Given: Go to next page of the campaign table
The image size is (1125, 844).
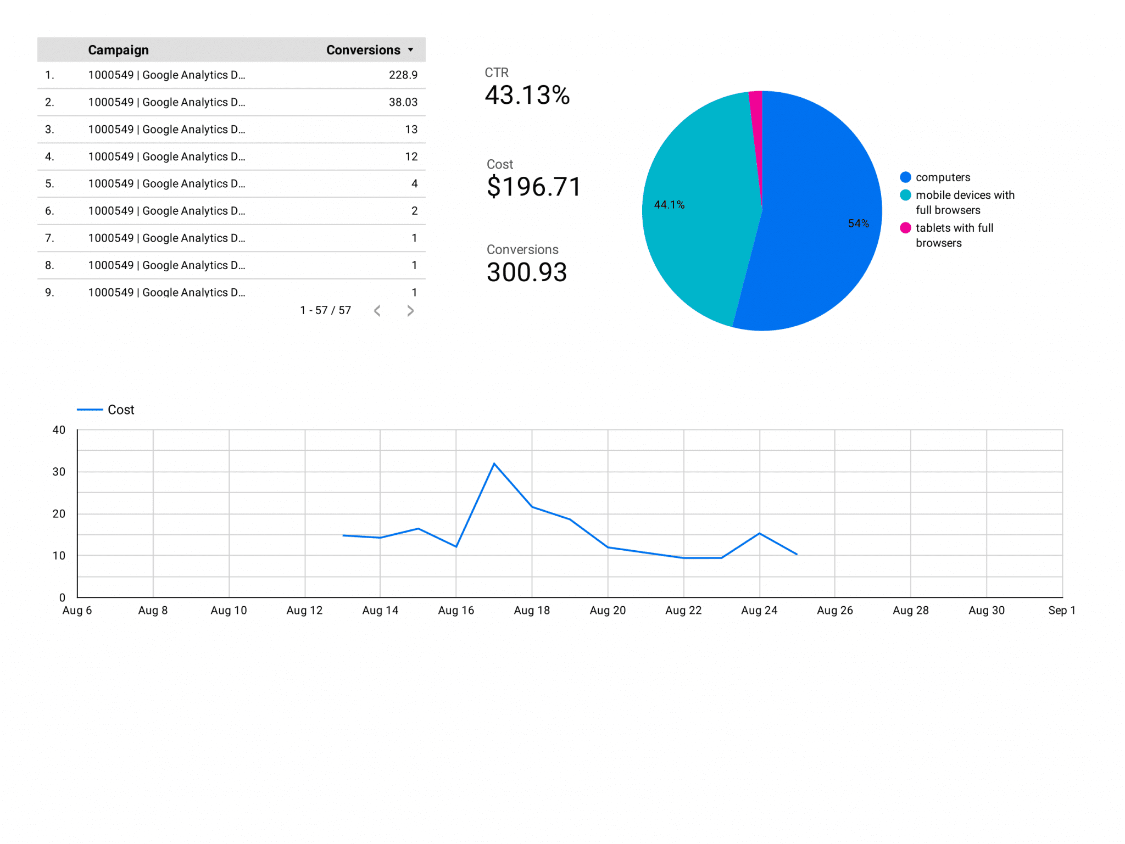Looking at the screenshot, I should click(x=410, y=310).
